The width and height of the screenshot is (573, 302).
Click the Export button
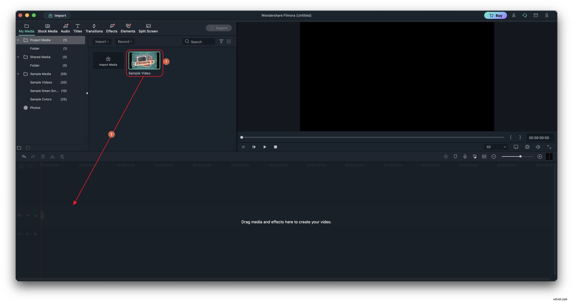coord(219,28)
